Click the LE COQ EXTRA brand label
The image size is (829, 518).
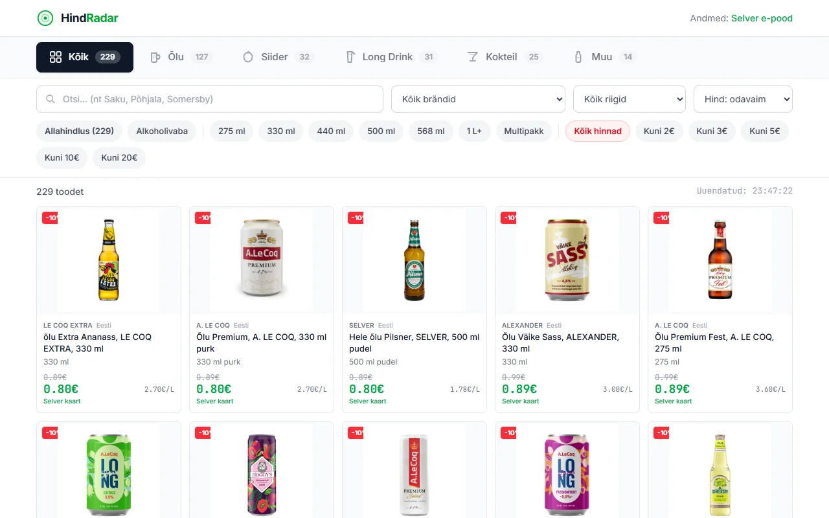pos(68,325)
